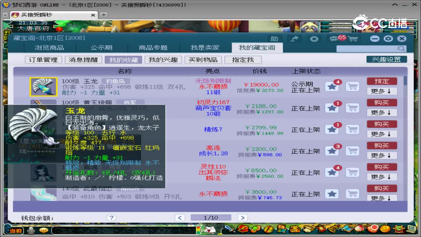421x237 pixels.
Task: Open the treasure chest icon in game toolbar
Action: (243, 229)
